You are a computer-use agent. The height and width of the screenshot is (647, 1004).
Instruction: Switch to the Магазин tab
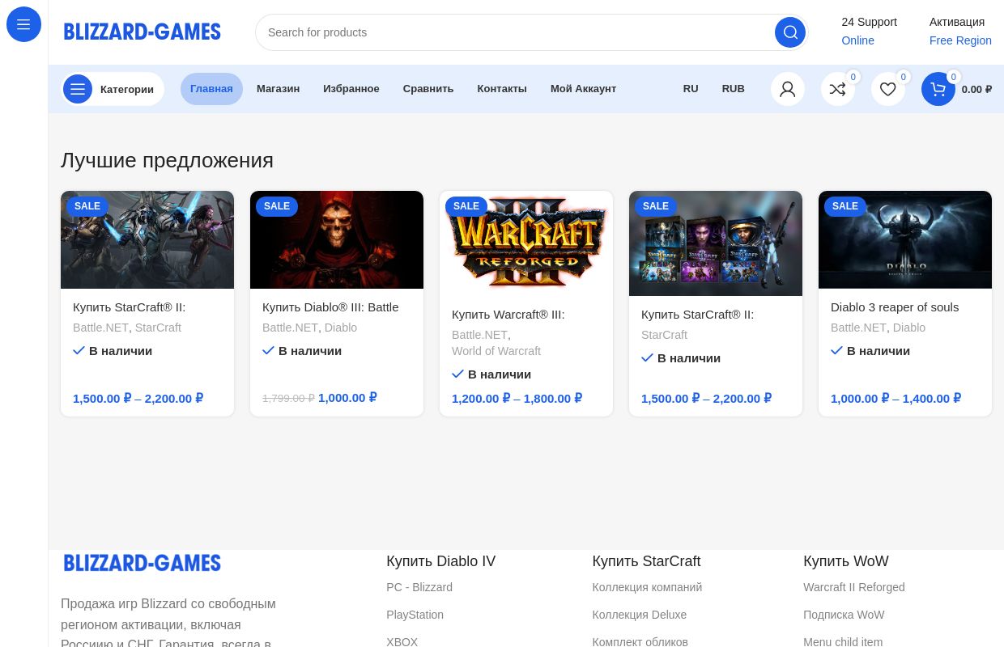click(x=278, y=89)
